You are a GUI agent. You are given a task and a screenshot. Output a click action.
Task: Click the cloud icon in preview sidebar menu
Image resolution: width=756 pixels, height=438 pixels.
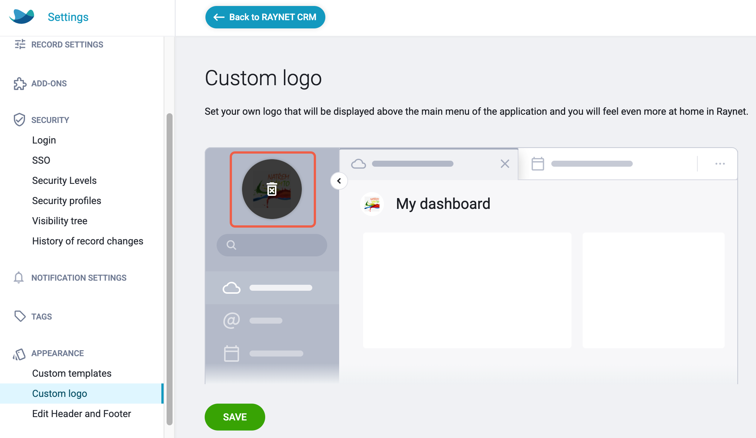232,288
